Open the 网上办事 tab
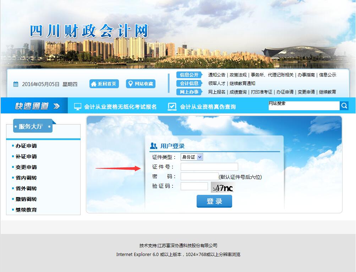 pyautogui.click(x=189, y=92)
